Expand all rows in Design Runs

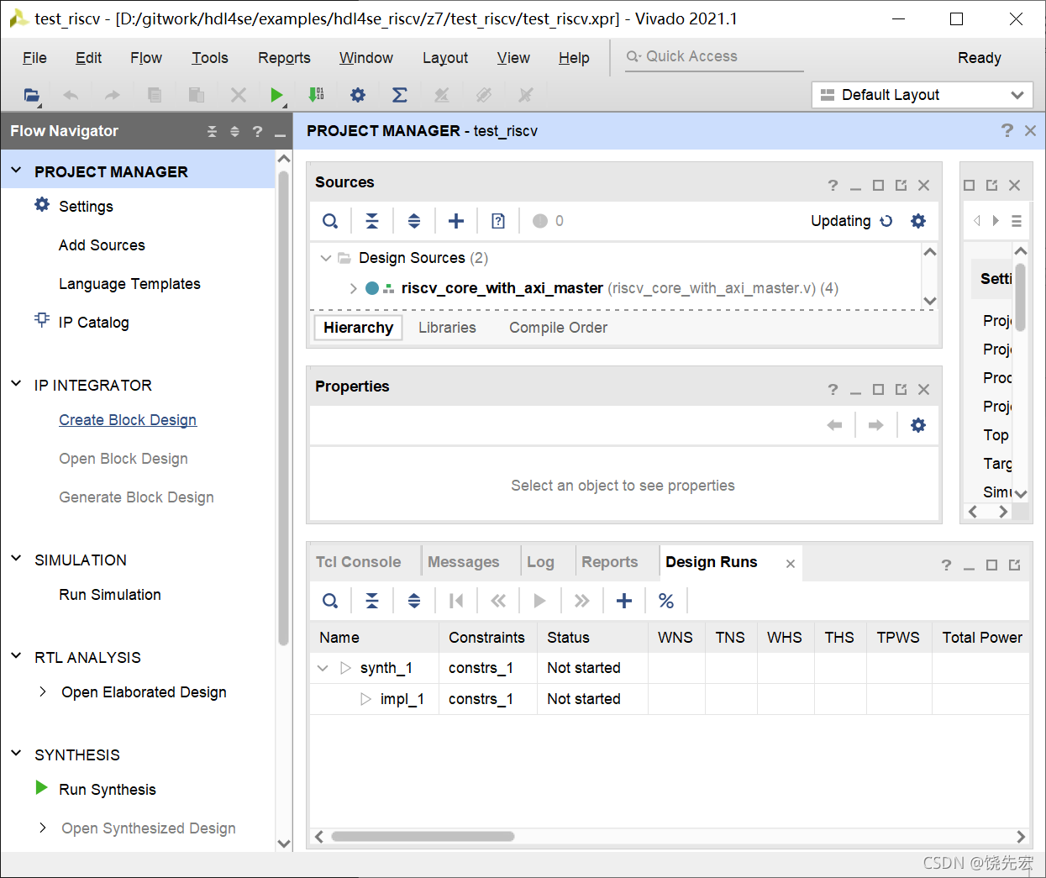tap(414, 601)
